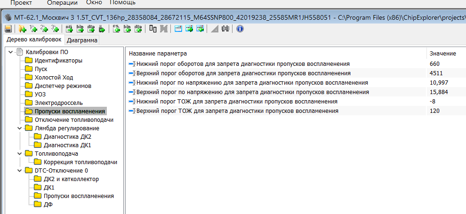Click the Значение column header

pos(442,54)
